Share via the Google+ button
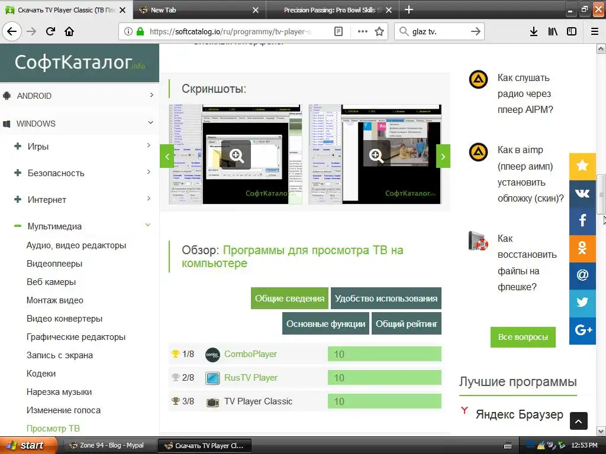Image resolution: width=606 pixels, height=454 pixels. (582, 330)
